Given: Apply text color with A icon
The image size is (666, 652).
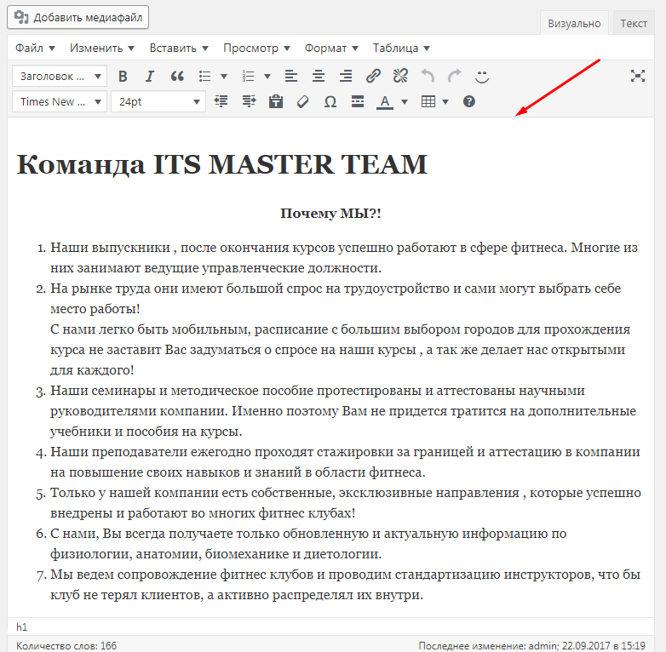Looking at the screenshot, I should tap(385, 101).
